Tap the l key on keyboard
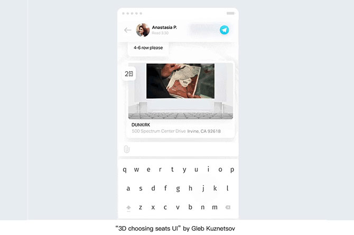Screen dimensions: 354x235 (x=227, y=188)
